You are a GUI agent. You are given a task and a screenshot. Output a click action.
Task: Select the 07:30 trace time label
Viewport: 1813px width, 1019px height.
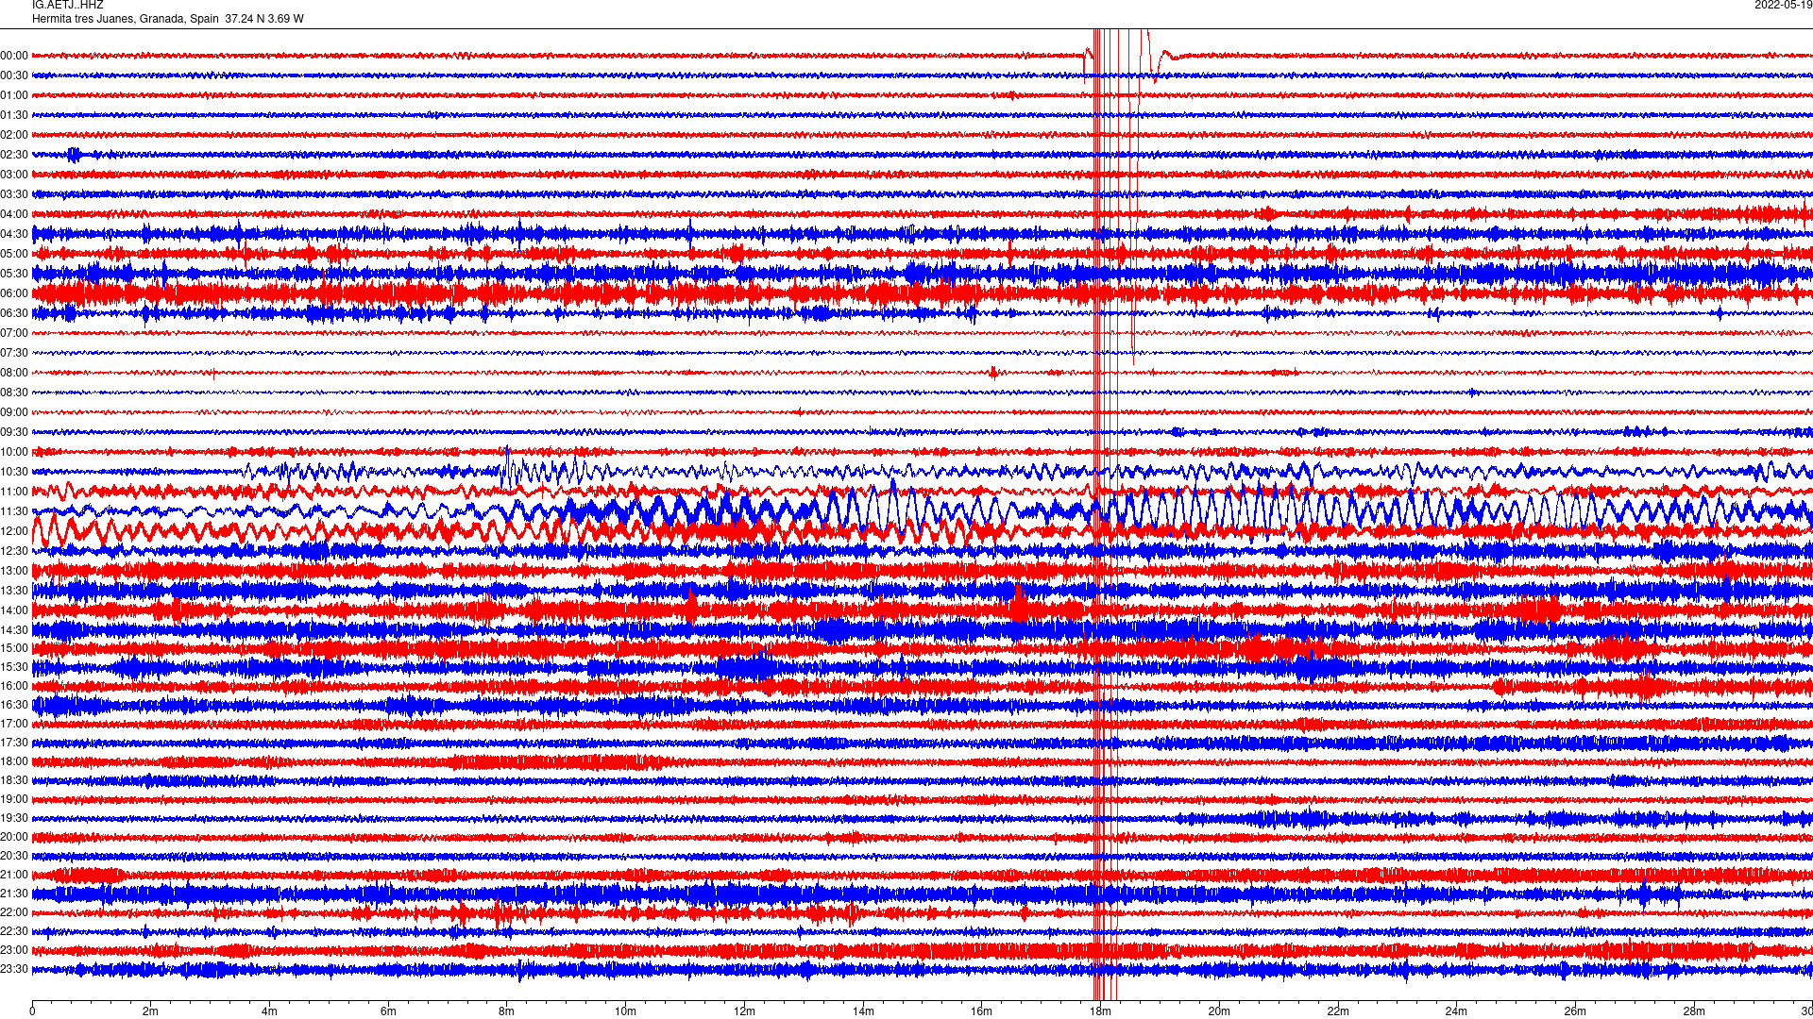coord(14,353)
